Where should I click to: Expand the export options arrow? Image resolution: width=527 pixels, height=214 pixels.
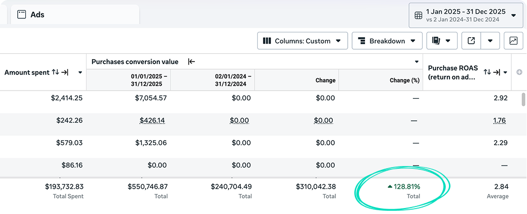[x=490, y=41]
